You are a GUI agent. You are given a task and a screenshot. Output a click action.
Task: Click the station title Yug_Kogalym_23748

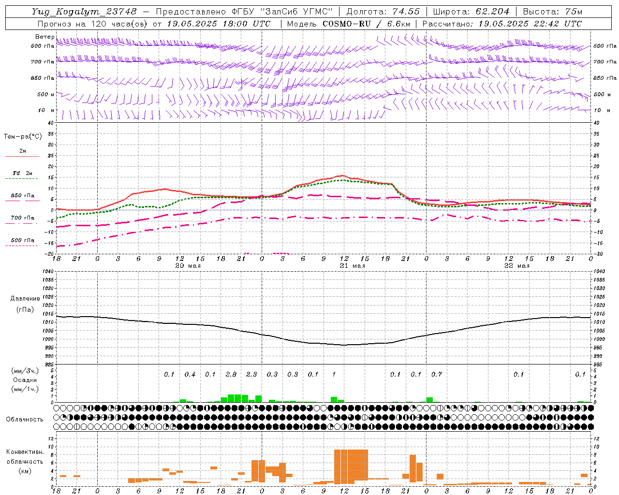click(84, 12)
